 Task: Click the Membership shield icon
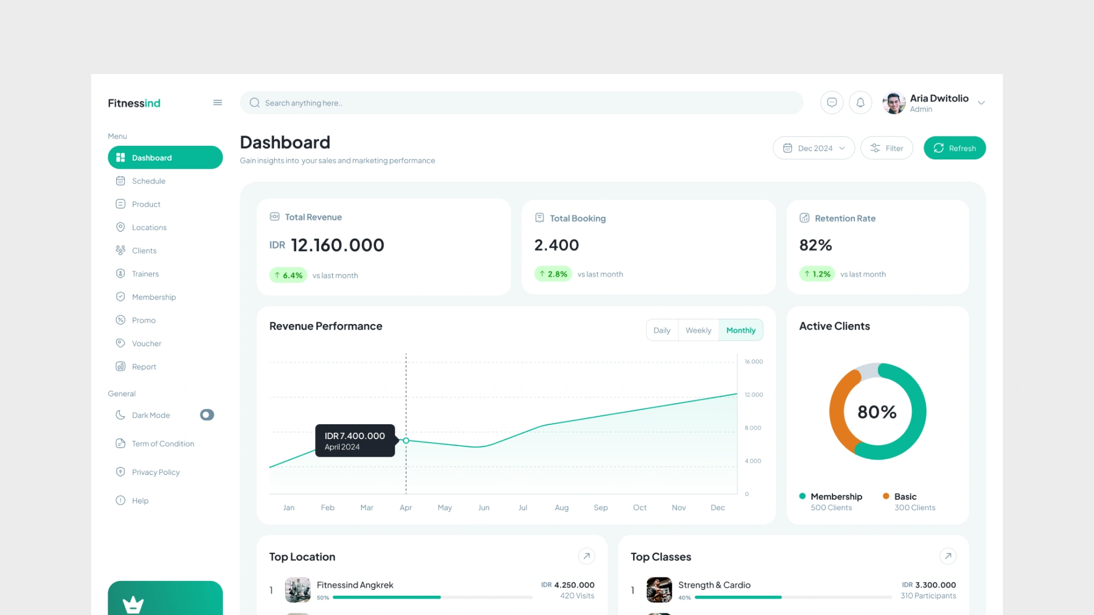tap(120, 297)
